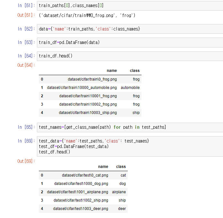This screenshot has width=223, height=218.
Task: Click 'frog' class cell of 10002_frog row
Action: 136,104
